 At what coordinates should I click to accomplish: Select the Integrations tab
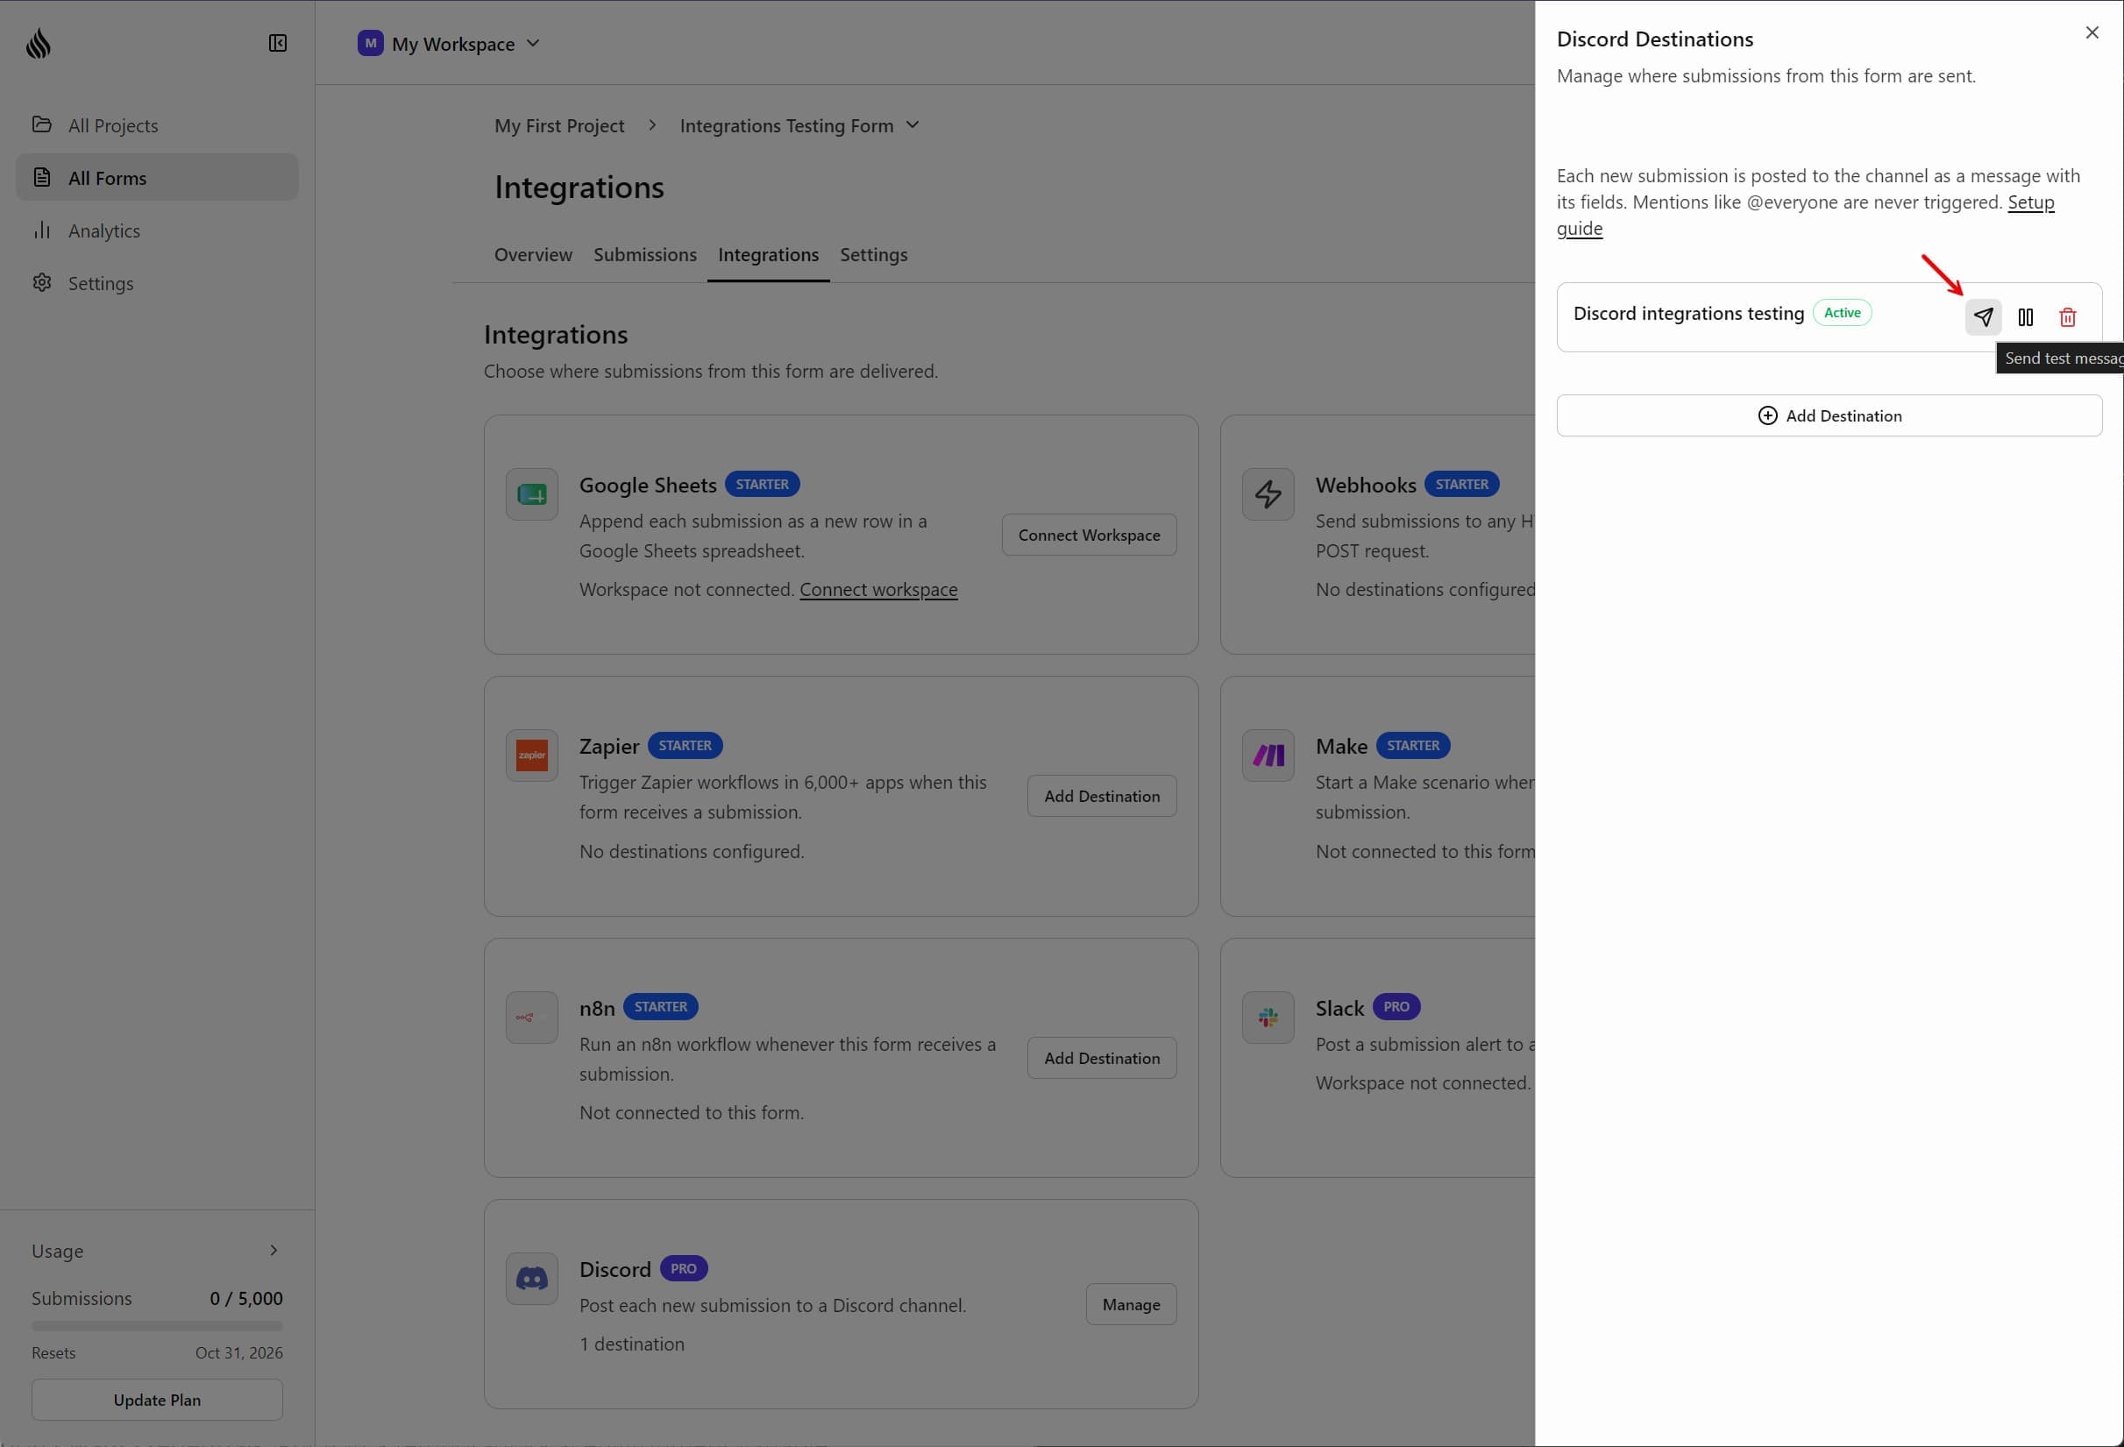click(768, 255)
